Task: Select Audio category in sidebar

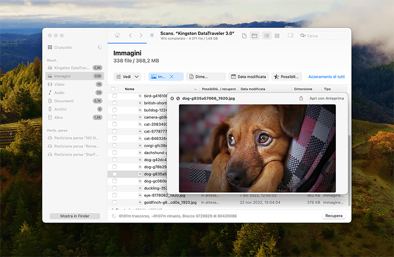Action: 74,93
